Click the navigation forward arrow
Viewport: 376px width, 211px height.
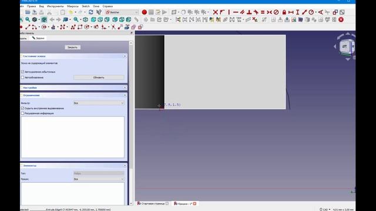(59, 19)
